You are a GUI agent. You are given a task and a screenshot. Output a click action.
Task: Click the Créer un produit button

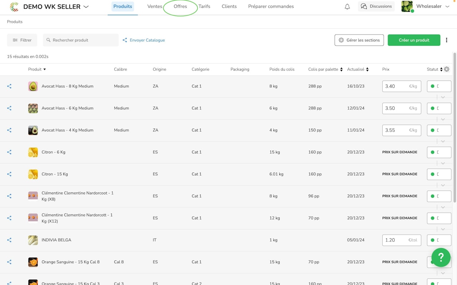[414, 40]
